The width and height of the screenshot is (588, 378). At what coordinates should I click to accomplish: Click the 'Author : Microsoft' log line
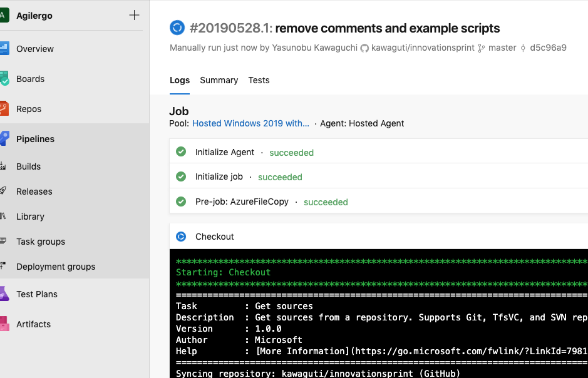pyautogui.click(x=239, y=340)
